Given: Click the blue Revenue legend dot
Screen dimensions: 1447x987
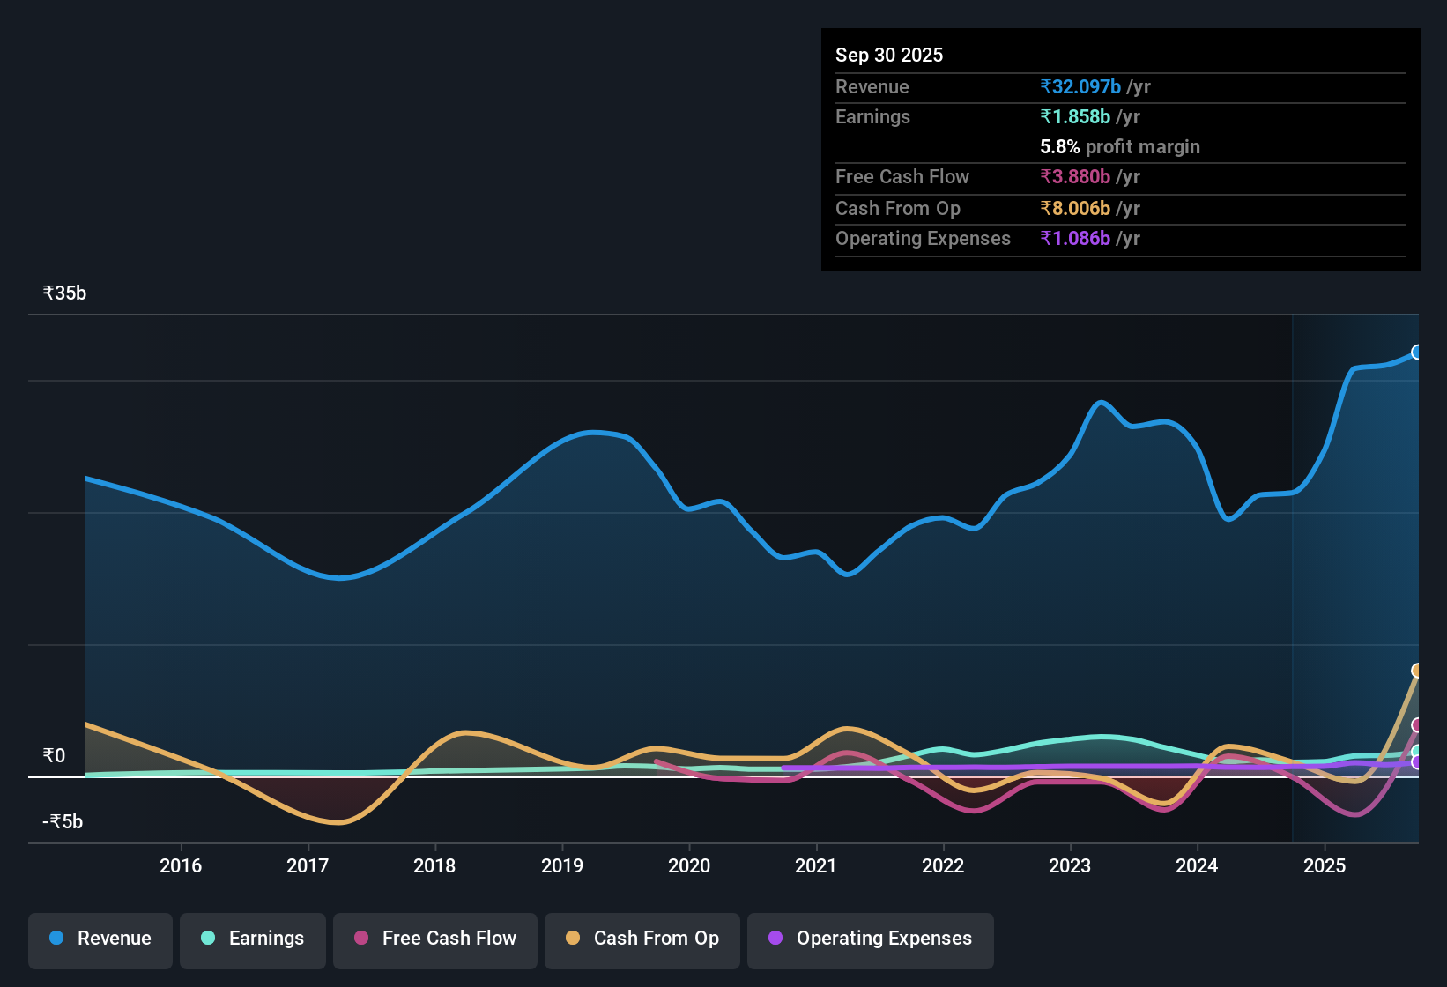Looking at the screenshot, I should click(x=56, y=939).
